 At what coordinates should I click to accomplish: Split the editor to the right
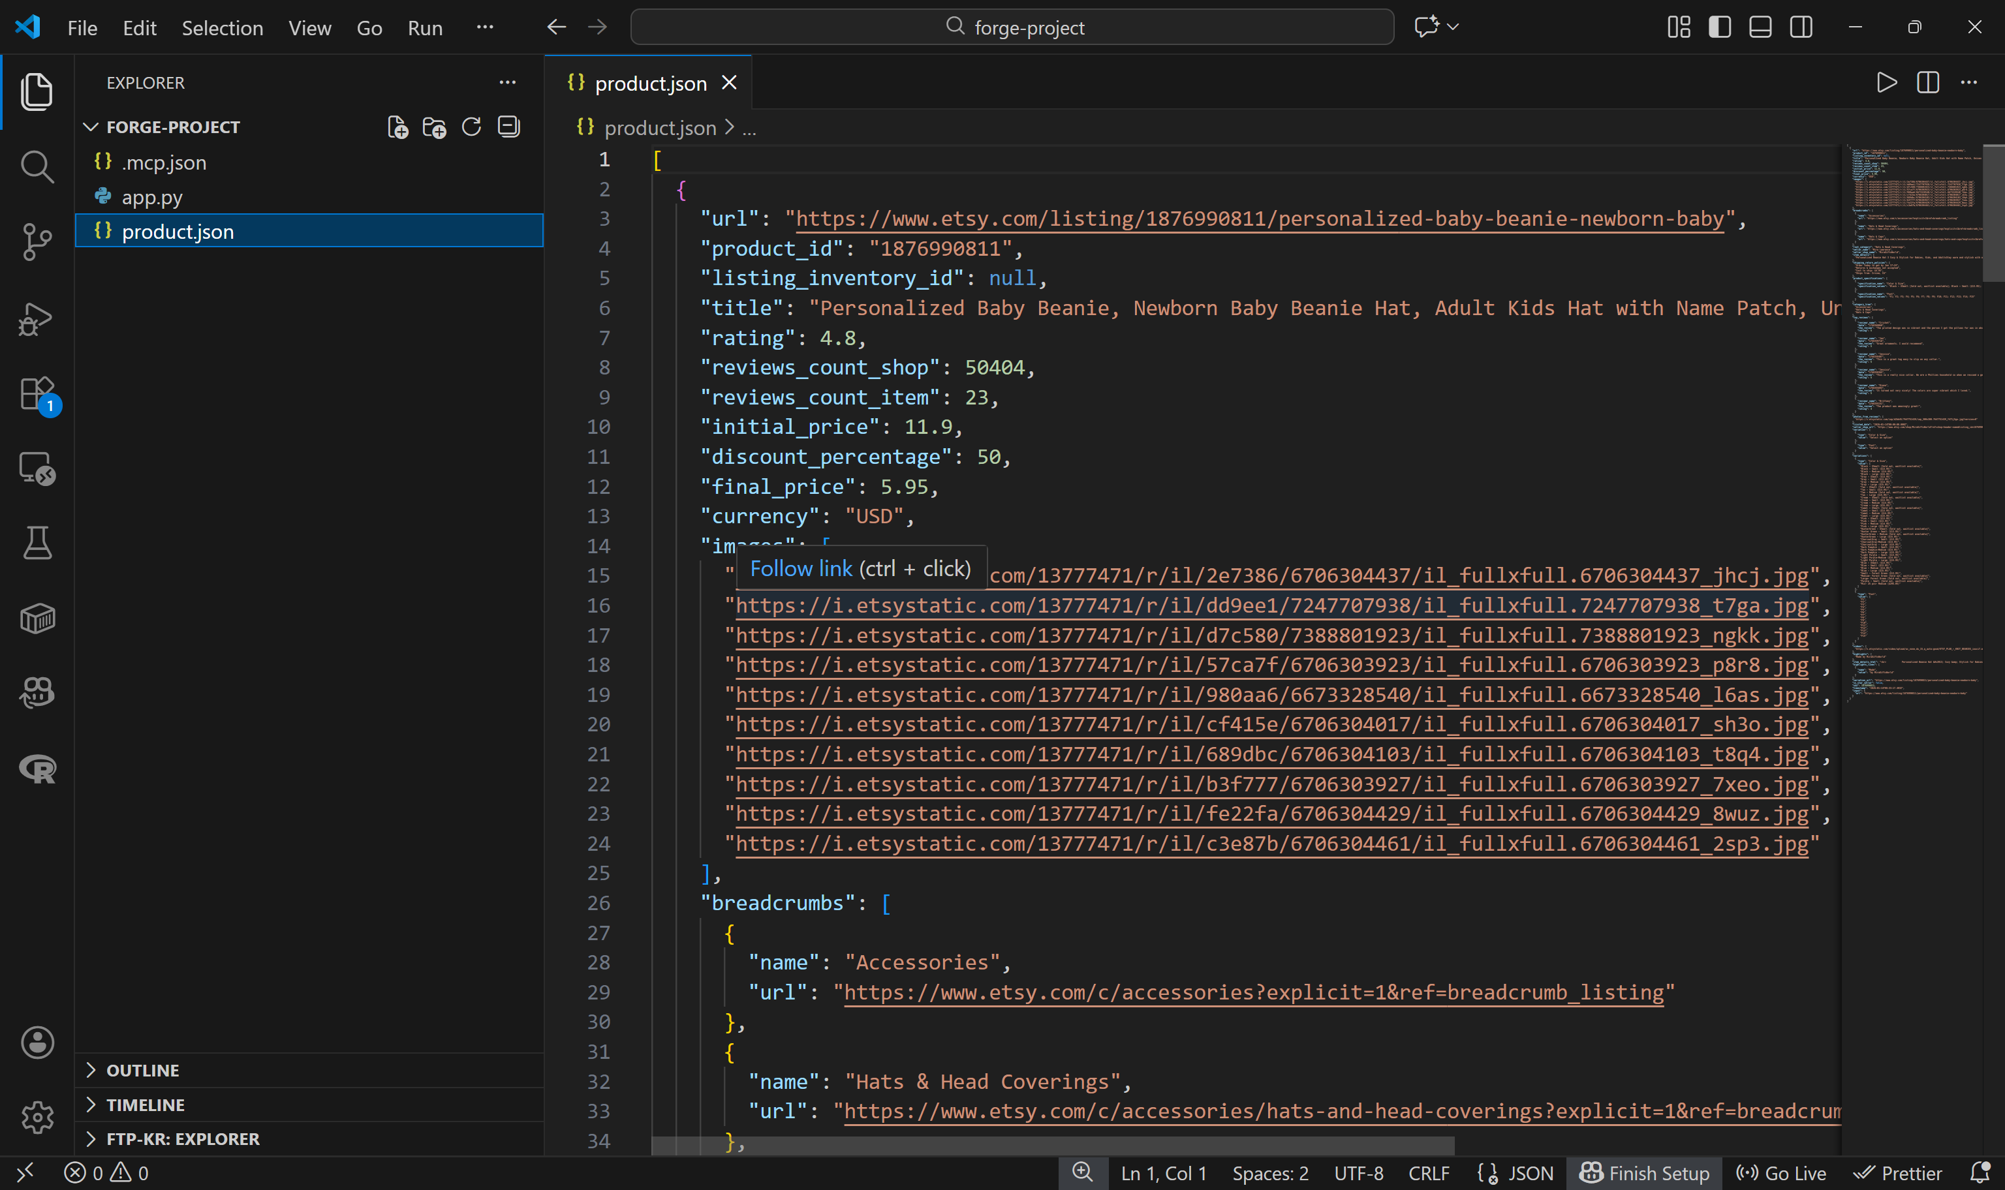pyautogui.click(x=1928, y=83)
